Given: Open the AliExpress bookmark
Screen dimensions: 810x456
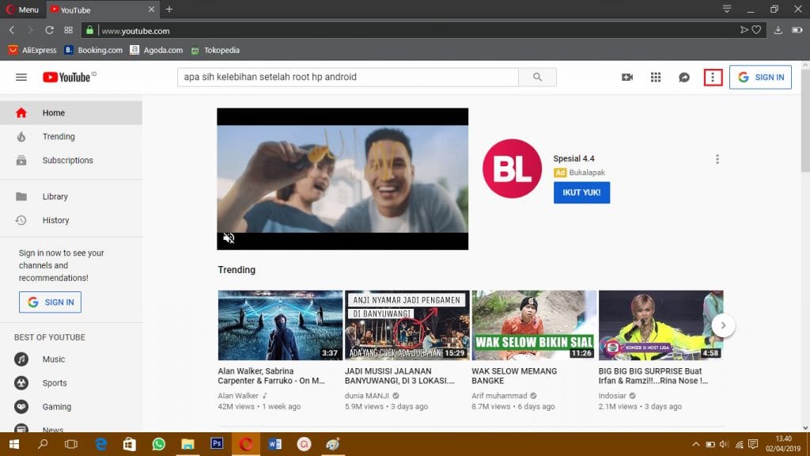Looking at the screenshot, I should pyautogui.click(x=32, y=50).
